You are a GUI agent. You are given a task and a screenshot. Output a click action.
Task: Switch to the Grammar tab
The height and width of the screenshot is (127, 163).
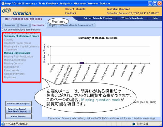tap(10, 25)
